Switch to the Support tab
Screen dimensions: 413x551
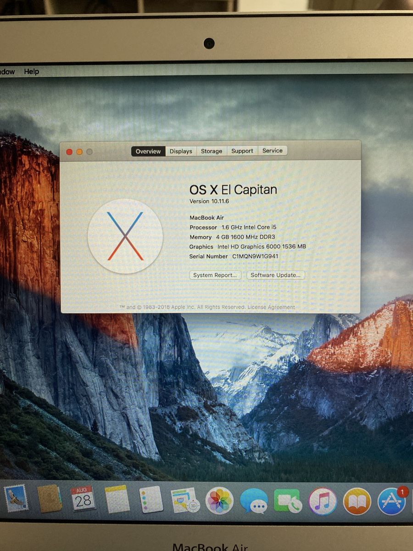click(x=242, y=151)
